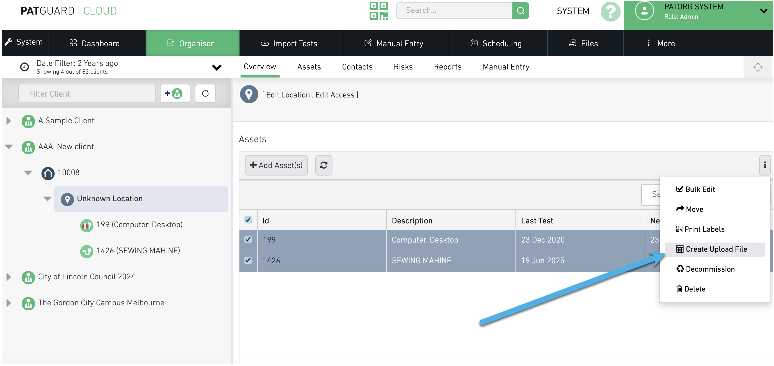774x366 pixels.
Task: Open the assets three-dot options menu
Action: point(765,165)
